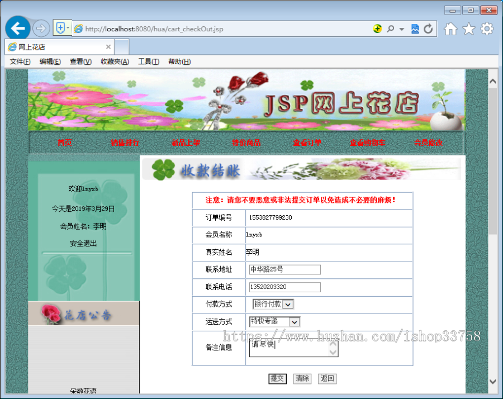The height and width of the screenshot is (399, 503).
Task: Click the Forward navigation arrow
Action: point(41,28)
